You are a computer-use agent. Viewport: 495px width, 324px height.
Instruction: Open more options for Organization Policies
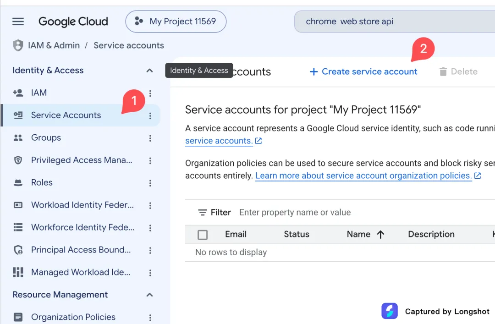(x=150, y=317)
